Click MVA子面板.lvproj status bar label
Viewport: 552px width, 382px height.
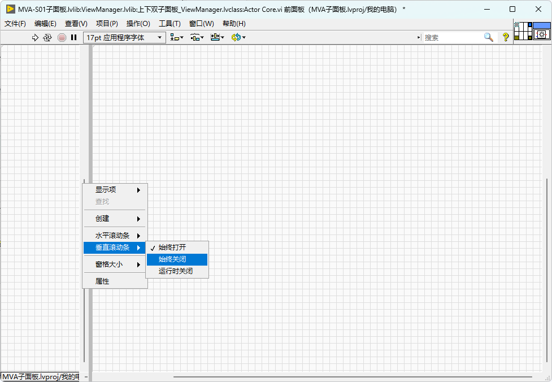[x=40, y=377]
